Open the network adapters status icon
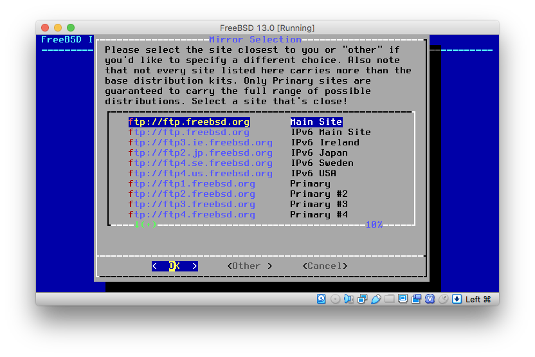Viewport: 535px width, 357px height. click(362, 299)
